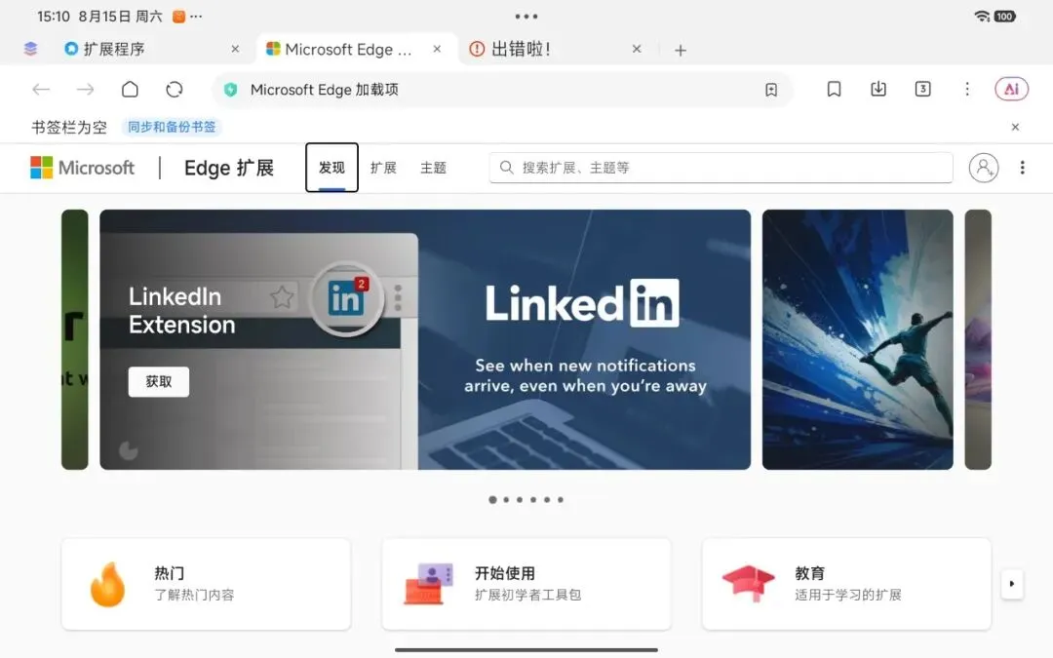
Task: Tap the green shield security icon
Action: 230,90
